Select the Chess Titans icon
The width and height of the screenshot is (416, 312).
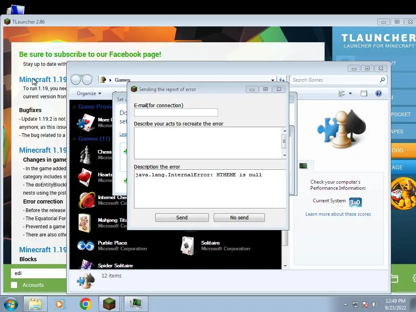tap(86, 155)
